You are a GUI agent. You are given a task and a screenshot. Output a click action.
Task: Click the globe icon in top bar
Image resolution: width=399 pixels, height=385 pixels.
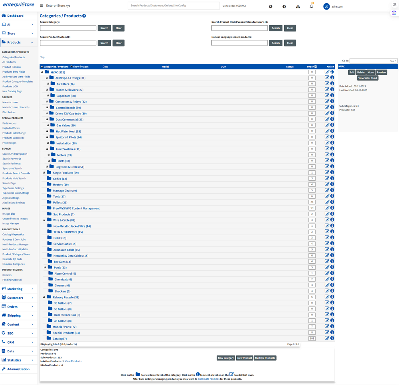271,6
